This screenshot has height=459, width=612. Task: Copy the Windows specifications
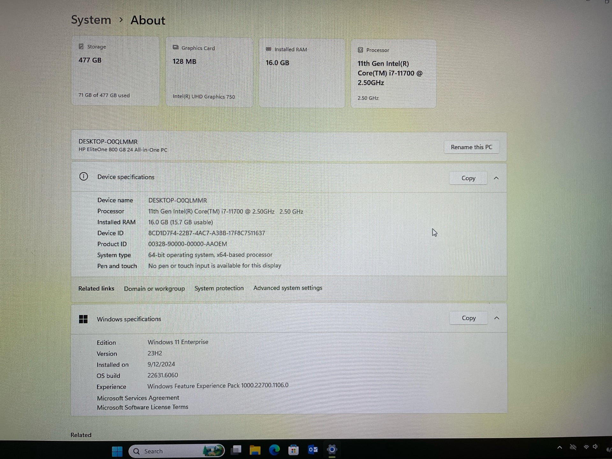(469, 318)
